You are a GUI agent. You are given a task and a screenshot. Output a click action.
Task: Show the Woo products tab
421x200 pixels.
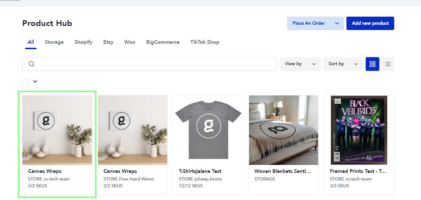pos(130,42)
